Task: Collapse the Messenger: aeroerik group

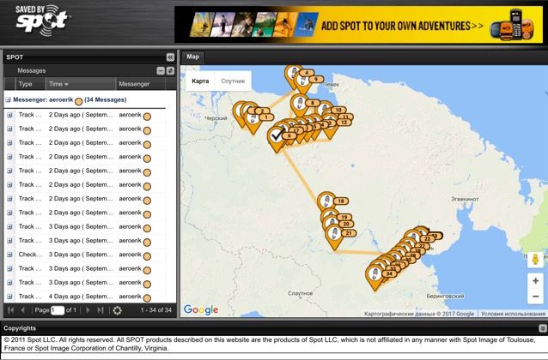Action: point(8,100)
